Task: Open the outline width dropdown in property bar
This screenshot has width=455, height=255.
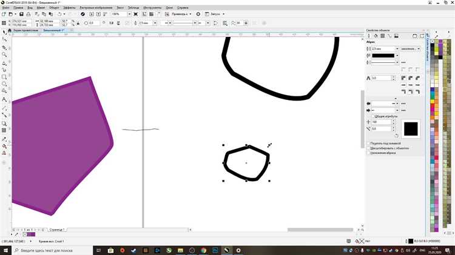Action: click(x=155, y=23)
